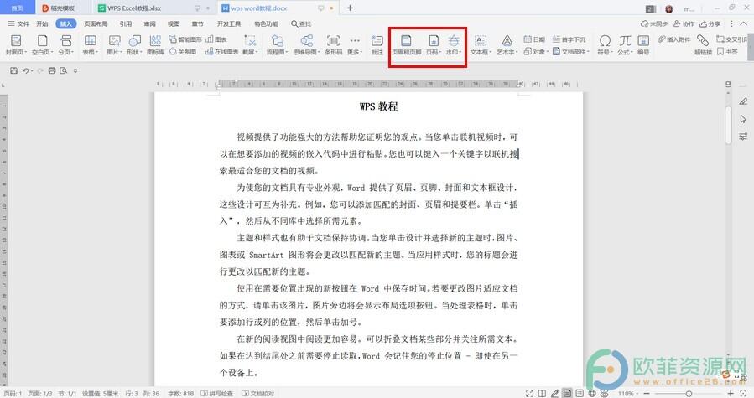The width and height of the screenshot is (754, 398).
Task: Undo the last action
Action: [25, 70]
